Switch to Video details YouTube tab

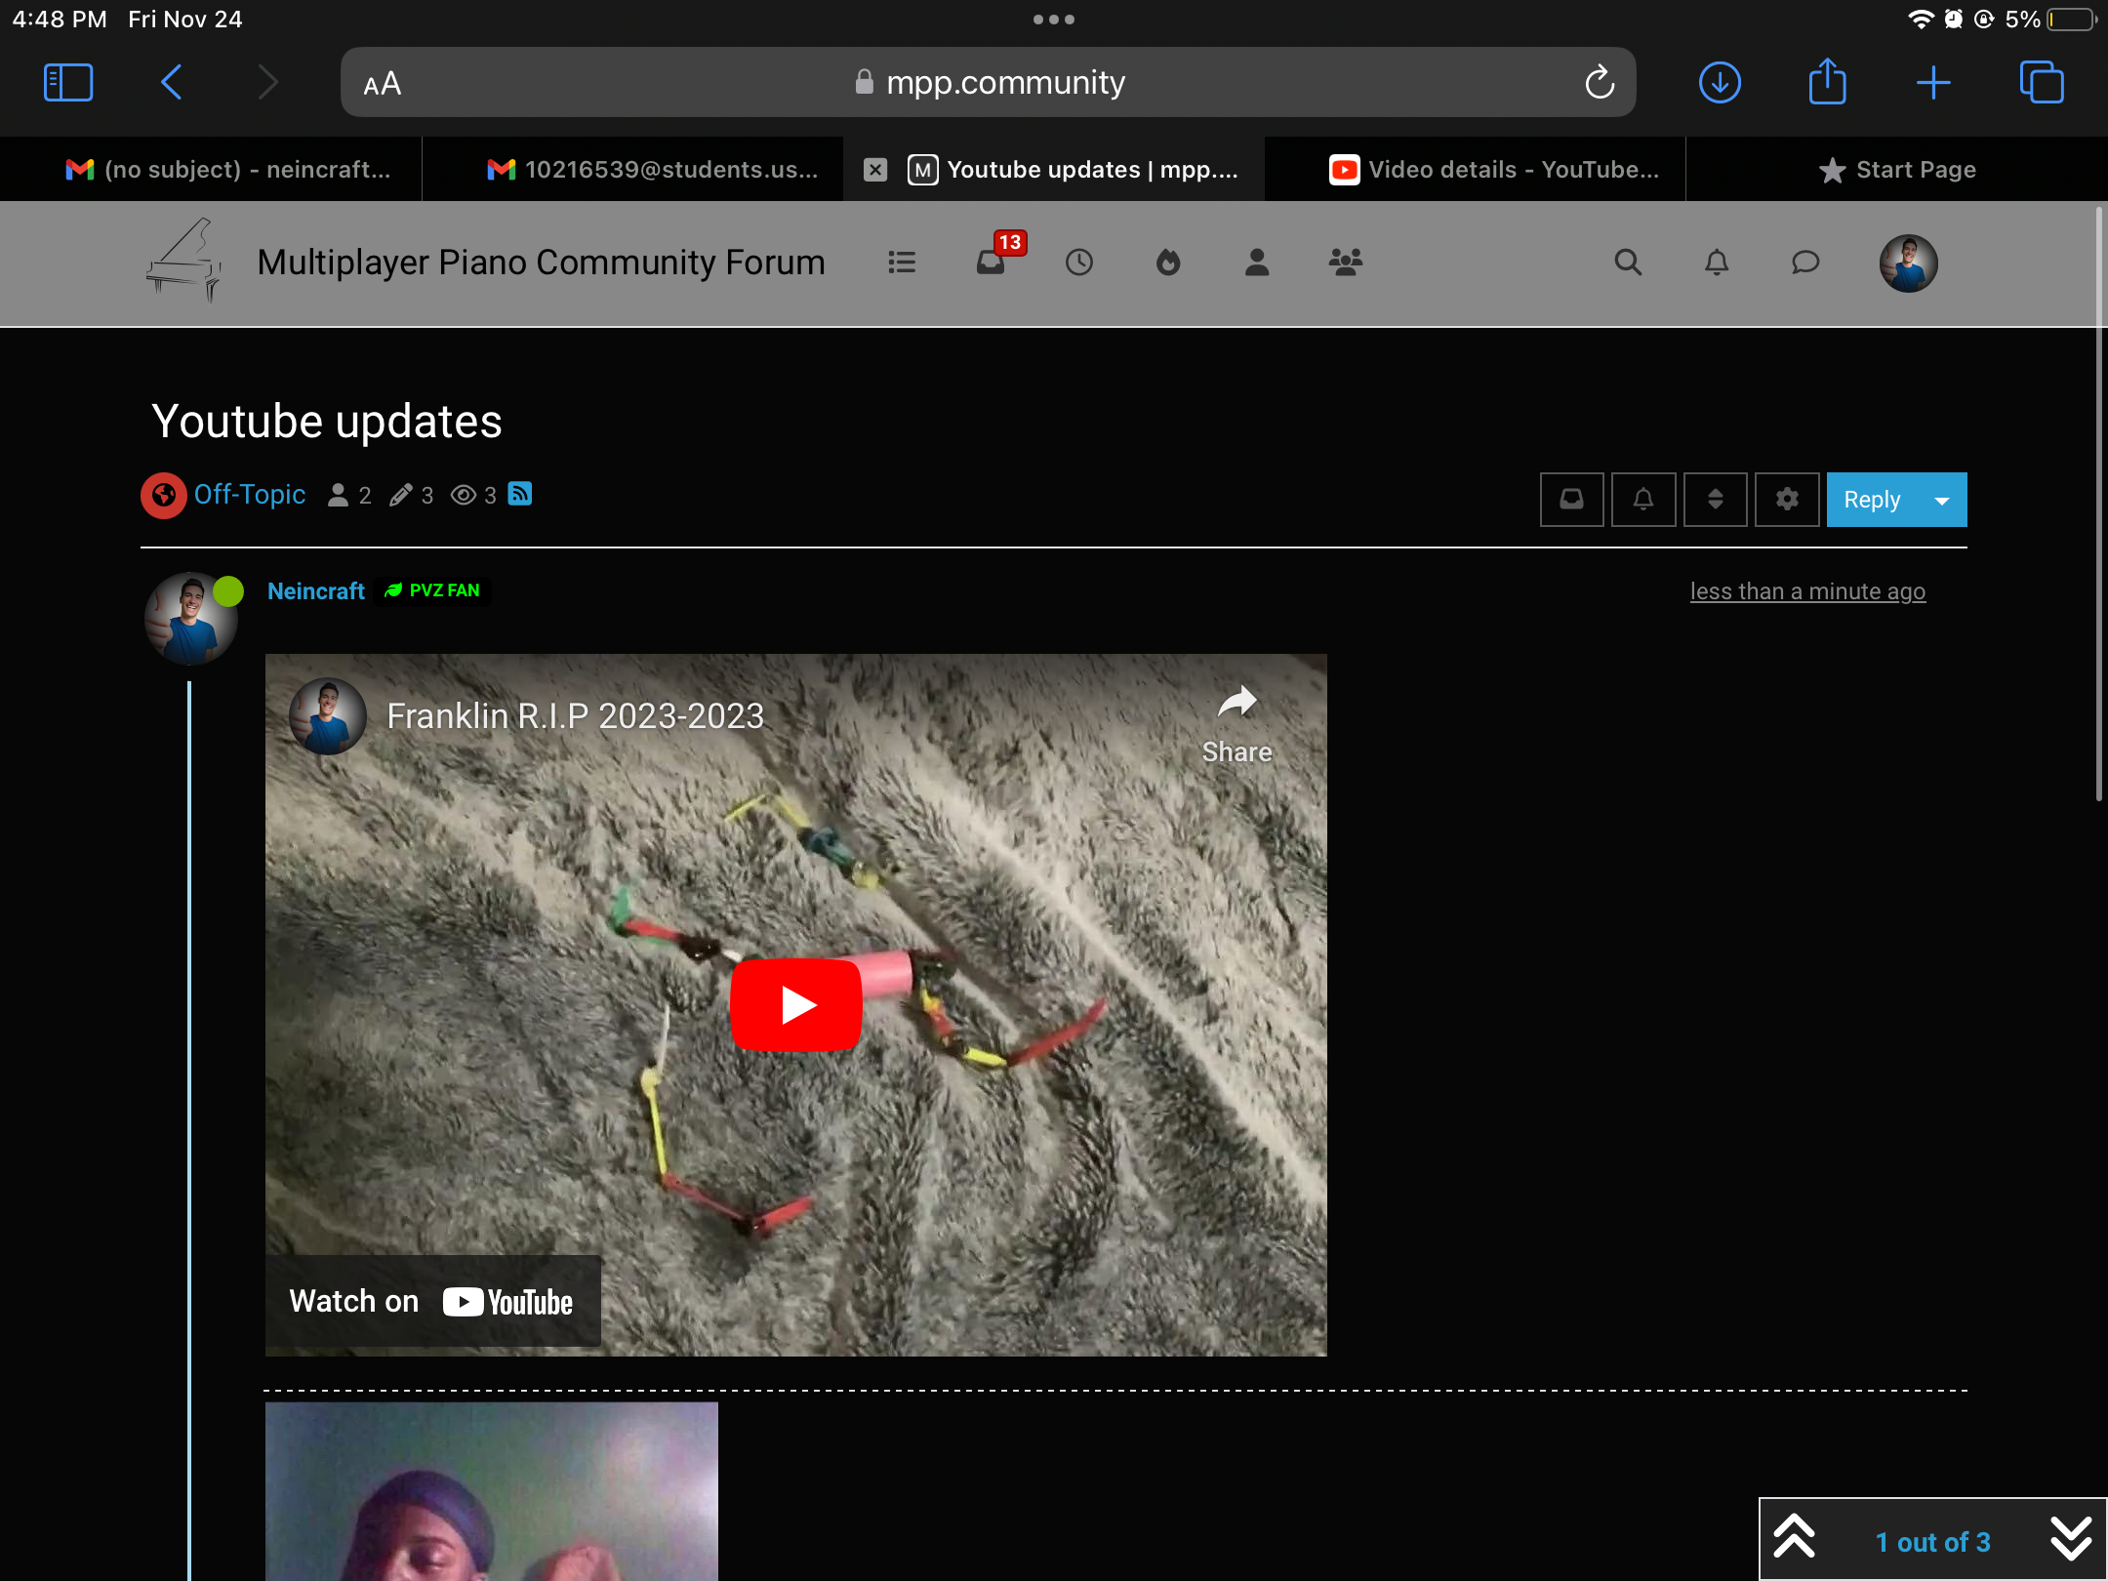point(1476,170)
